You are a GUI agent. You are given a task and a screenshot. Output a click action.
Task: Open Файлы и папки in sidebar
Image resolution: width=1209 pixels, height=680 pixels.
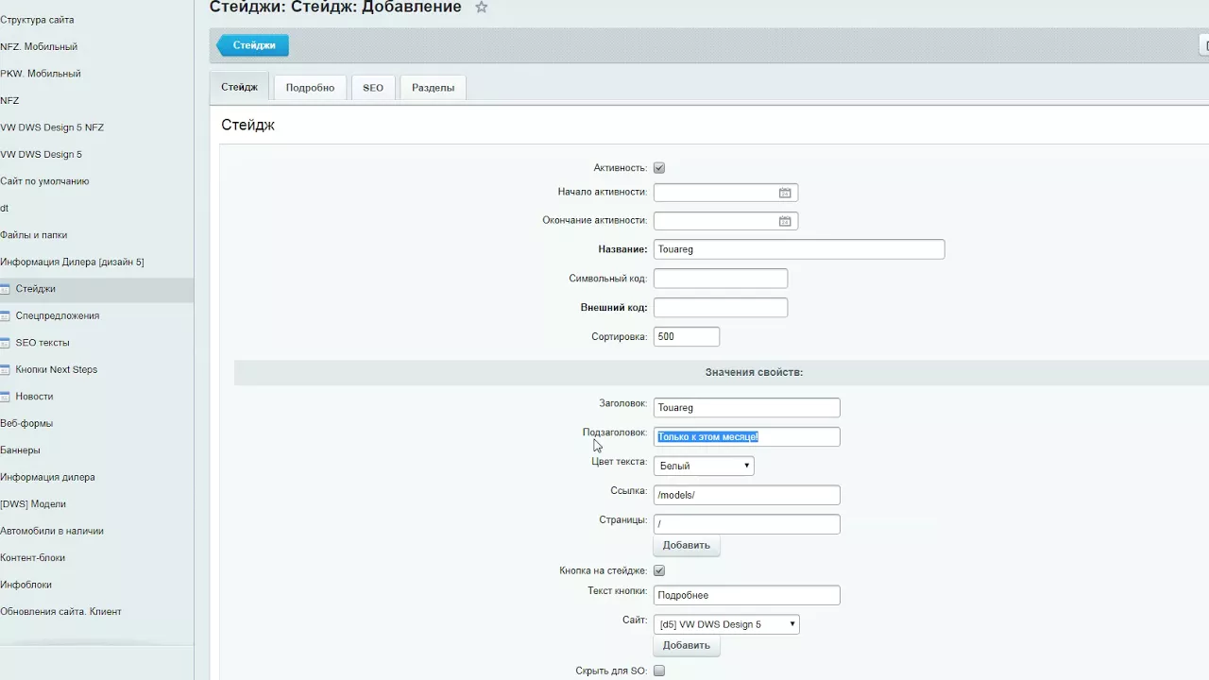pyautogui.click(x=34, y=235)
